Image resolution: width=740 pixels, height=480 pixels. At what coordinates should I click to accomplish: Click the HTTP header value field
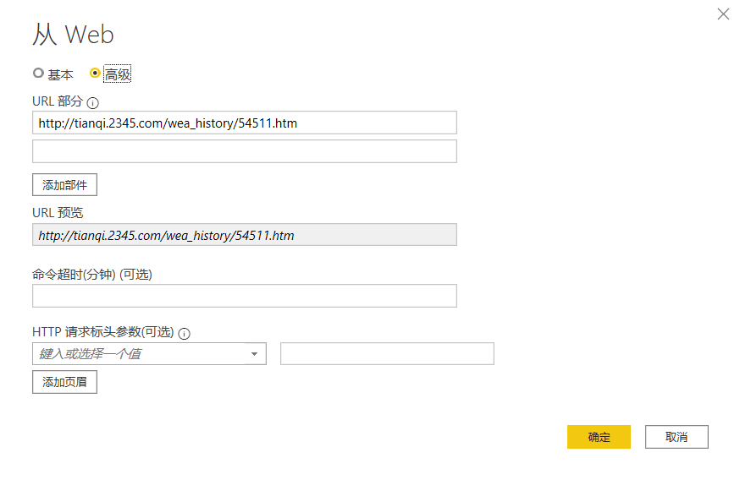(x=387, y=354)
